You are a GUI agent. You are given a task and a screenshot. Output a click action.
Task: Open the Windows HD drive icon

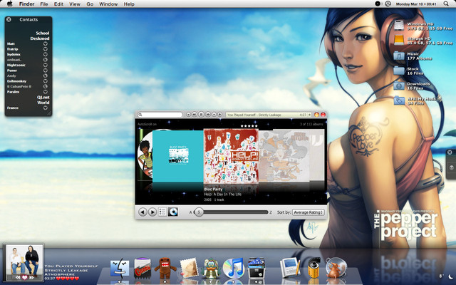point(399,26)
